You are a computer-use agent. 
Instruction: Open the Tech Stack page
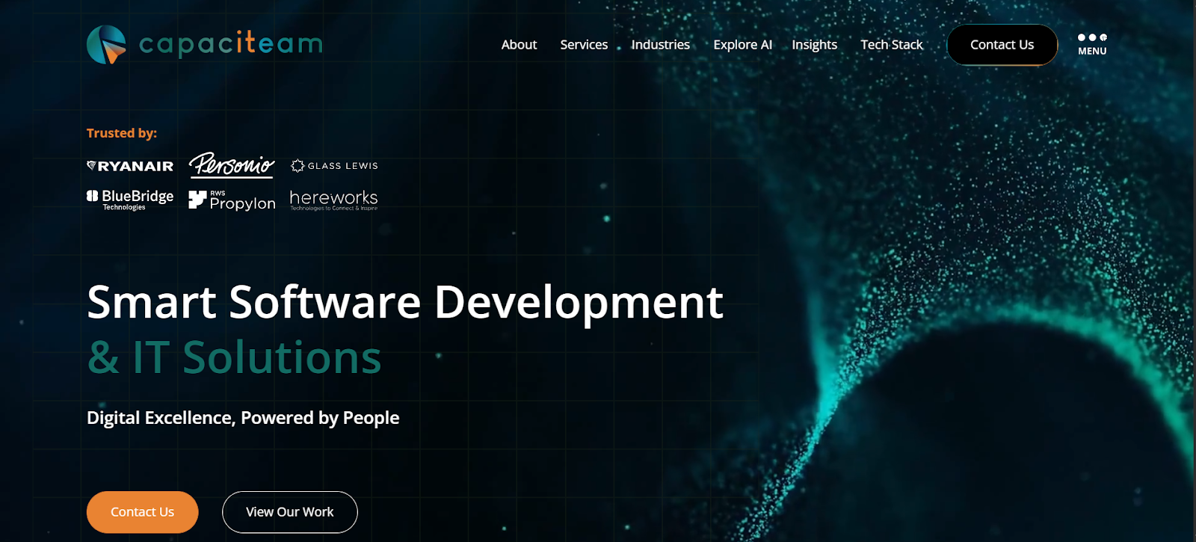pos(891,45)
